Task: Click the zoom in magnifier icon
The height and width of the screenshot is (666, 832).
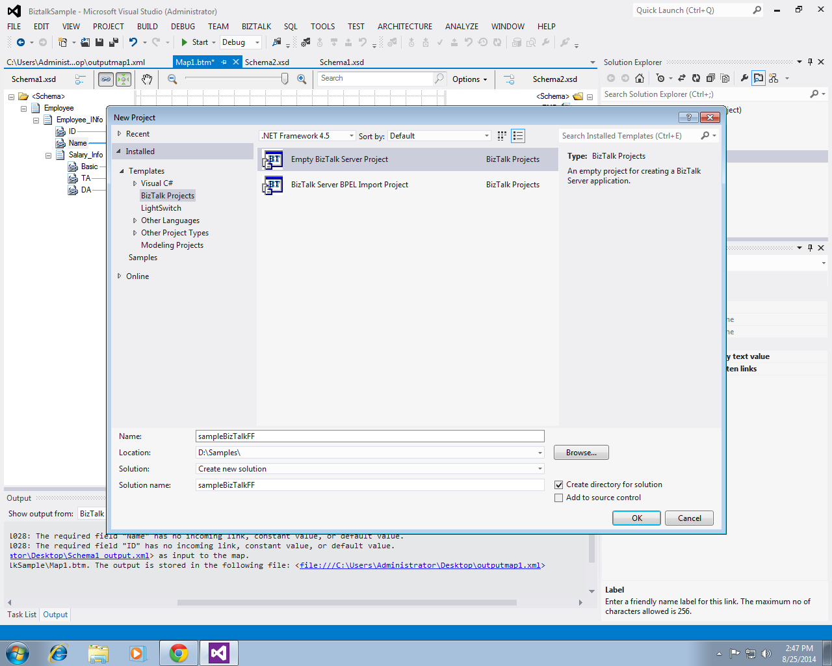Action: pos(302,79)
